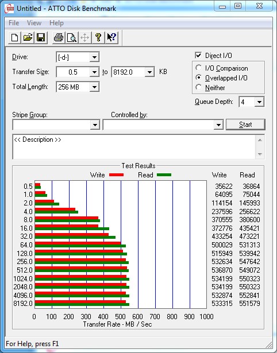Open Print Preview magnifier icon
This screenshot has height=353, width=277.
72,37
